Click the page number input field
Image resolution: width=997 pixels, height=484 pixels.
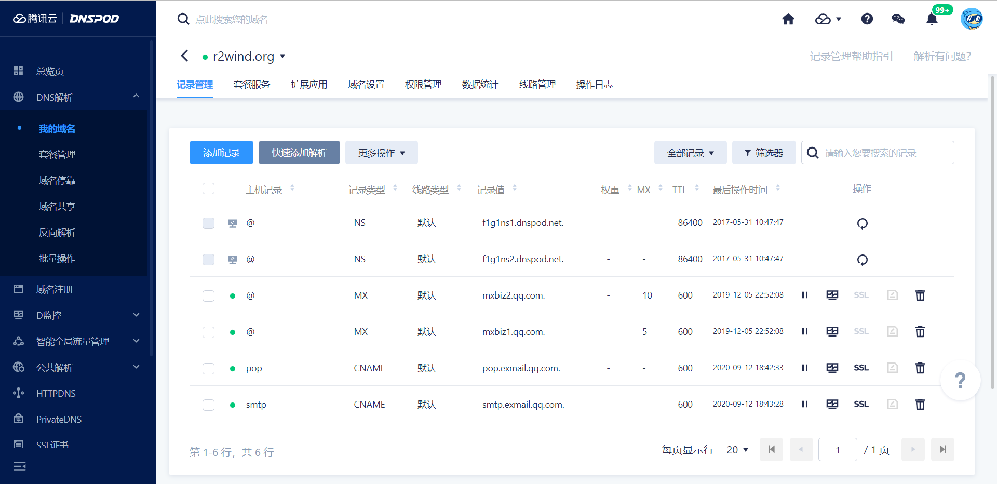[x=838, y=450]
